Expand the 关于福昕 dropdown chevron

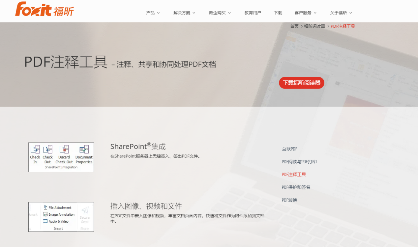click(351, 13)
